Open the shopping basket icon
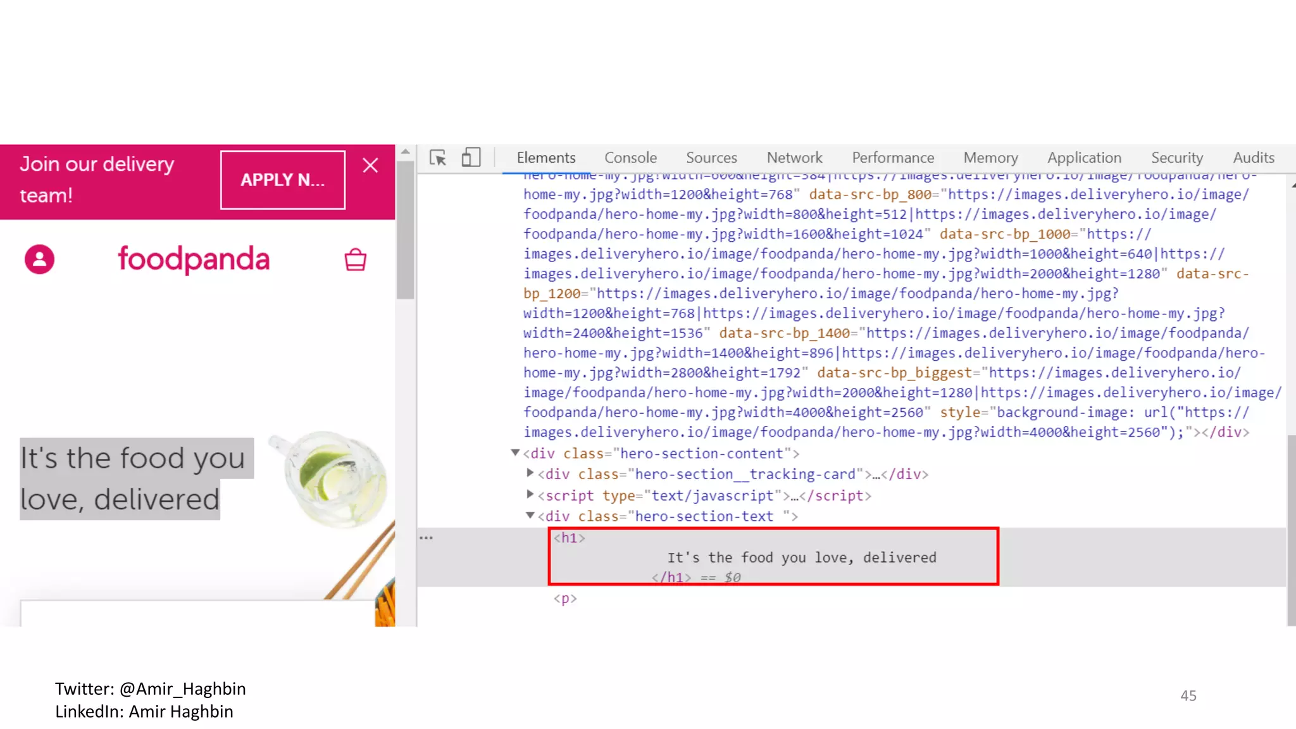Image resolution: width=1296 pixels, height=729 pixels. (x=355, y=259)
